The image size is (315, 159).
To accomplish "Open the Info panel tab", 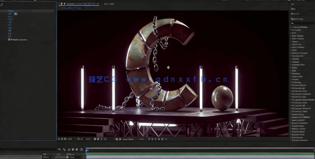I will coord(293,4).
